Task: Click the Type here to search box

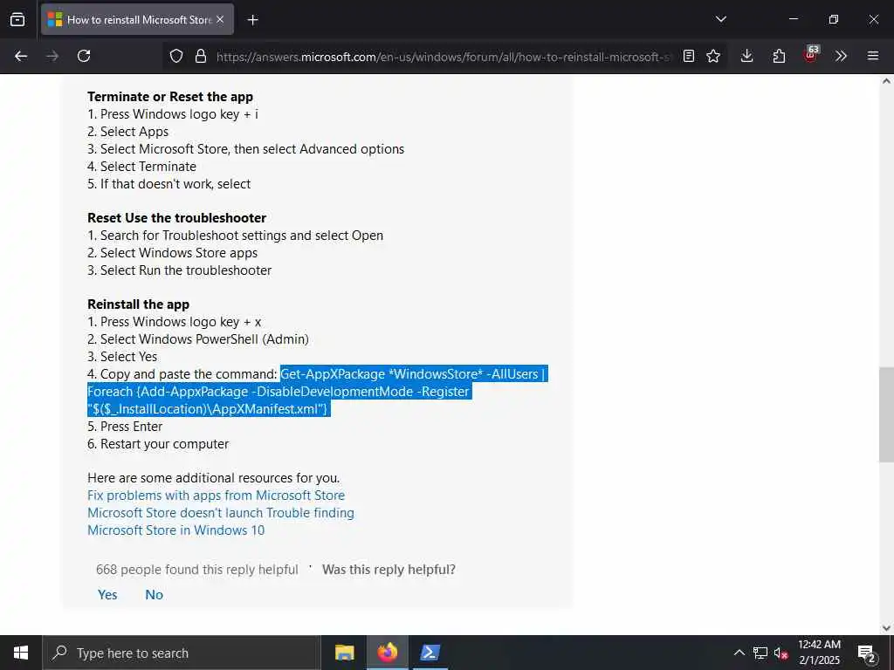Action: click(x=182, y=653)
